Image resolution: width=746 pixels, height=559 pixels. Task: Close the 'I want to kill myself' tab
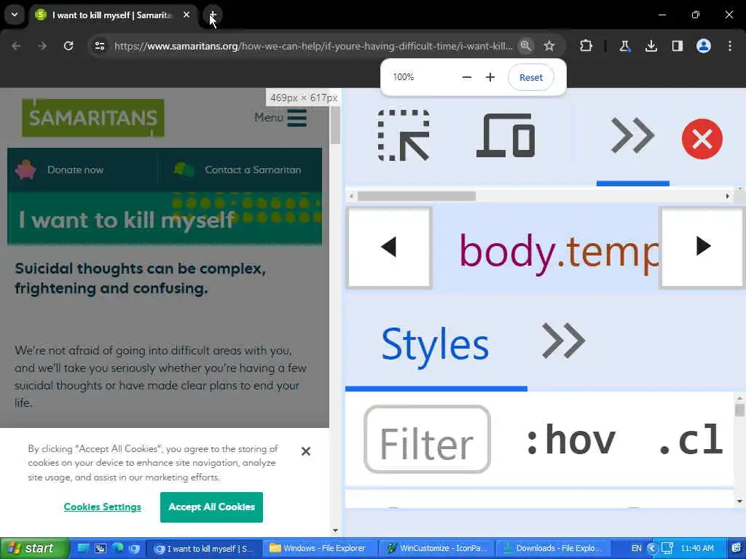[x=186, y=15]
